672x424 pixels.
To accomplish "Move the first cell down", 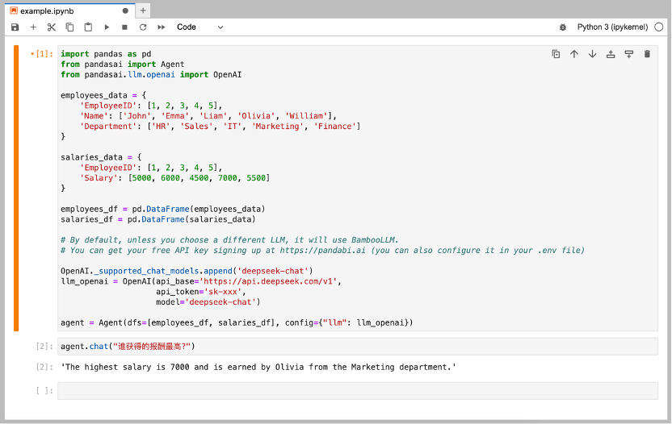I will tap(592, 54).
